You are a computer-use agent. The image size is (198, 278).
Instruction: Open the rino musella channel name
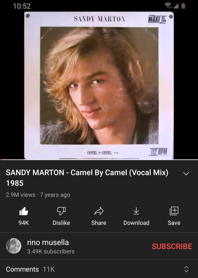tap(48, 242)
